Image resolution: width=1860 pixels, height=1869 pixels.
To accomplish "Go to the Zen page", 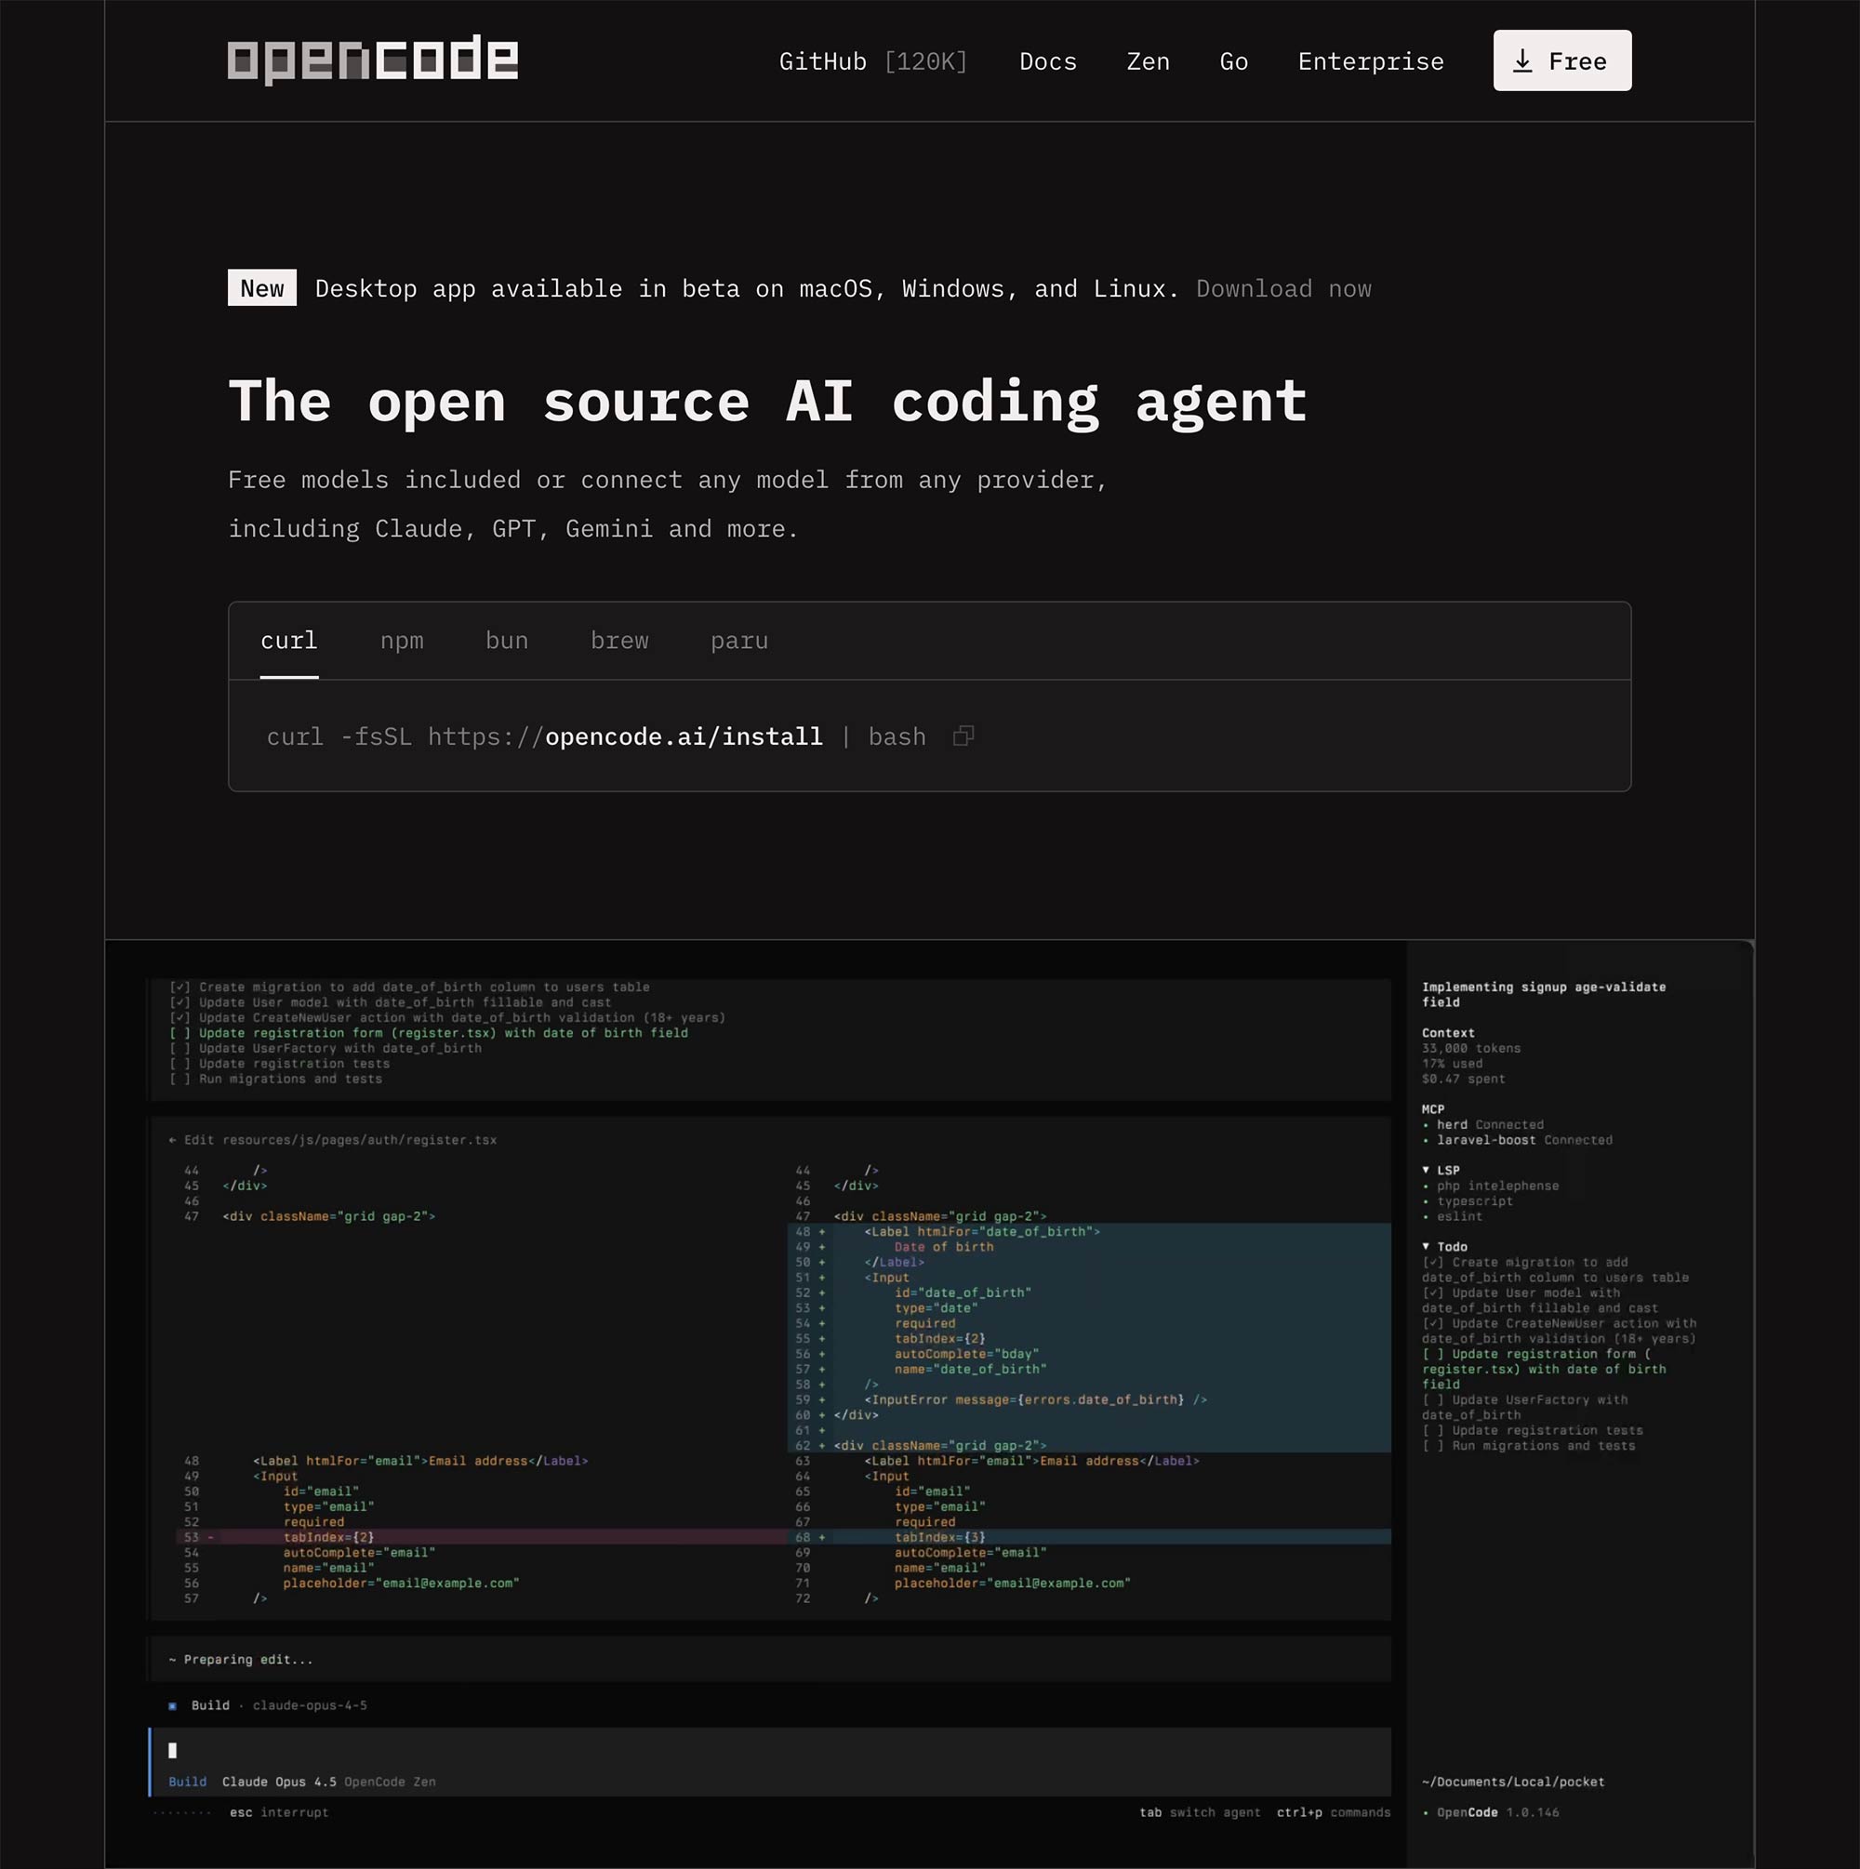I will pos(1148,62).
